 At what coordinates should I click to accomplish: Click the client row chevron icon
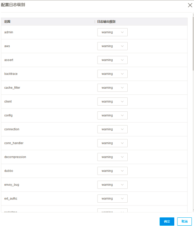coord(122,101)
